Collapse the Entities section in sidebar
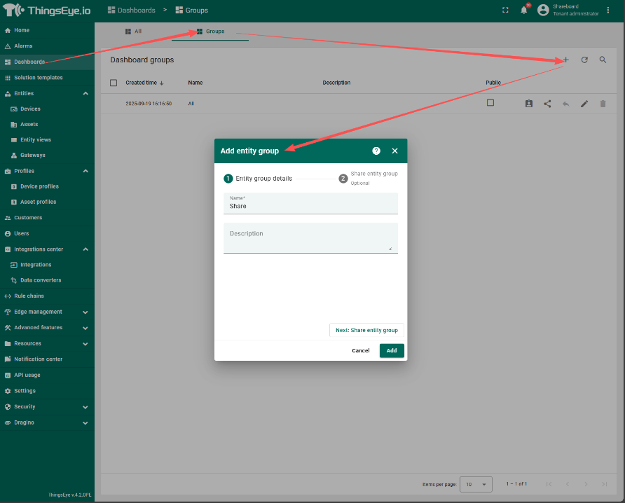 (x=85, y=93)
